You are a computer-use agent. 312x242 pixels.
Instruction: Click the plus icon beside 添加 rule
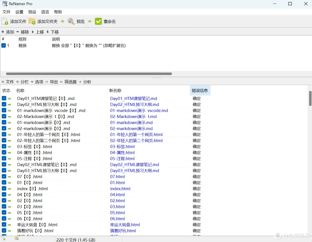[x=3, y=32]
